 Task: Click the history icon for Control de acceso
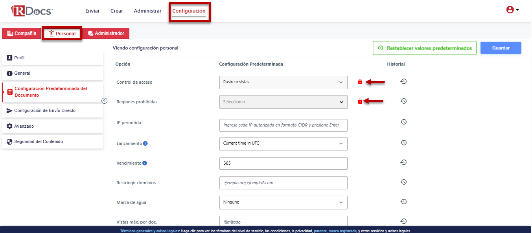[x=403, y=81]
